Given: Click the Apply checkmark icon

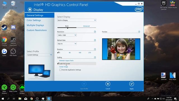Looking at the screenshot, I should point(131,84).
